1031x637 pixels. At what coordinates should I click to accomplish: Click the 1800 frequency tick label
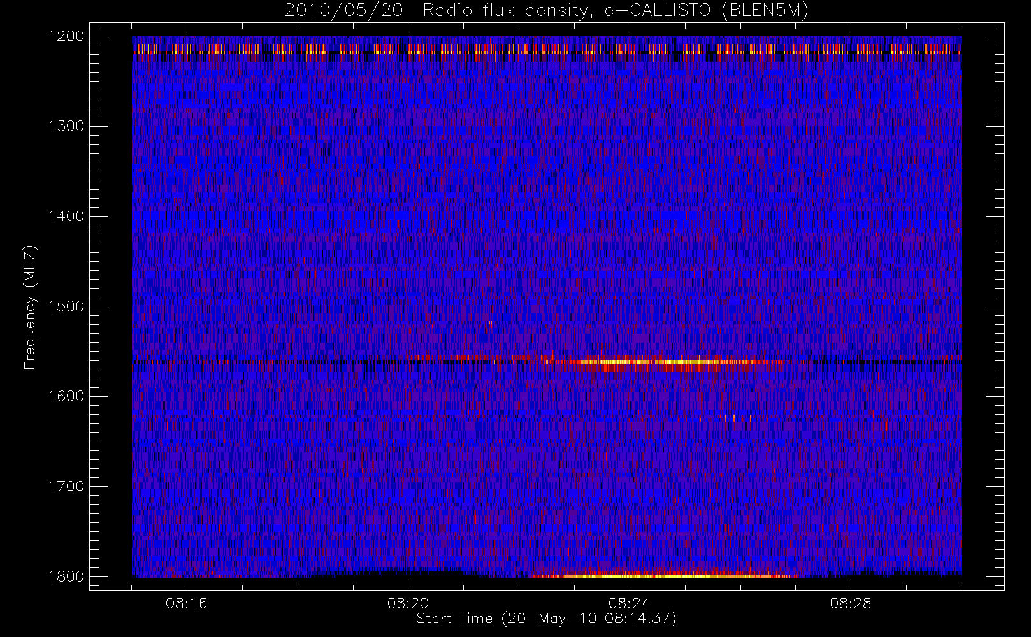[x=66, y=576]
